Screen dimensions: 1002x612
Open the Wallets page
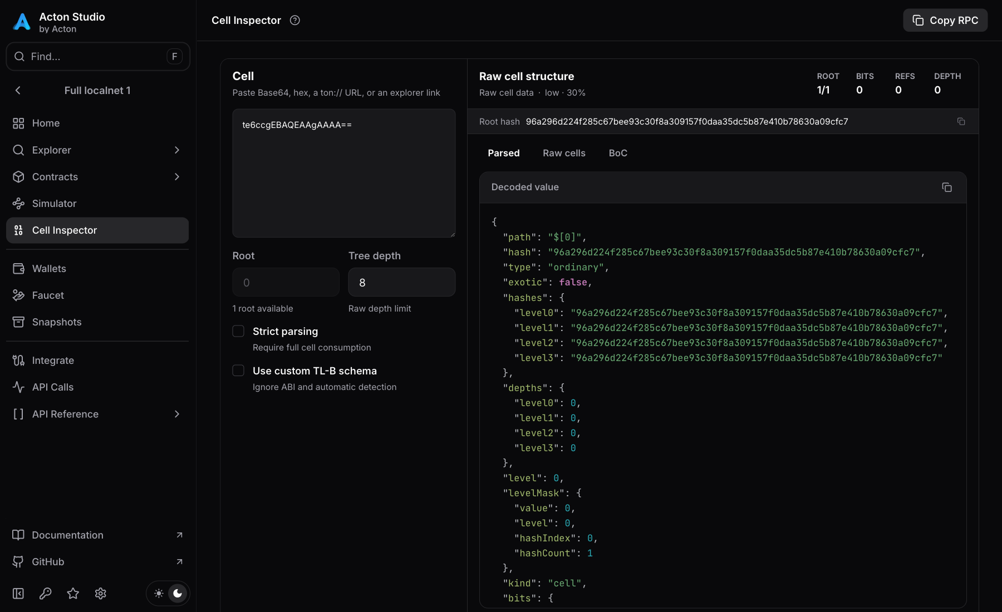[97, 268]
